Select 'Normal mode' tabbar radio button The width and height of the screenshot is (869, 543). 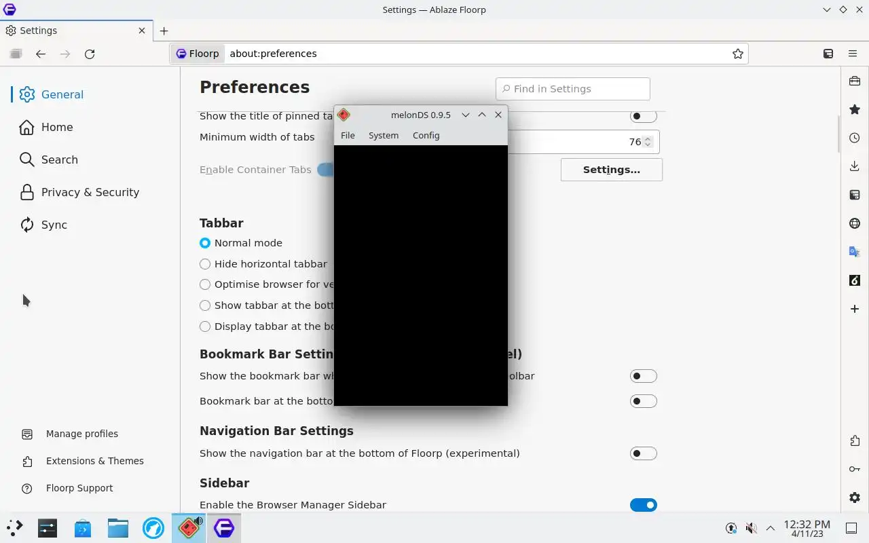coord(205,243)
